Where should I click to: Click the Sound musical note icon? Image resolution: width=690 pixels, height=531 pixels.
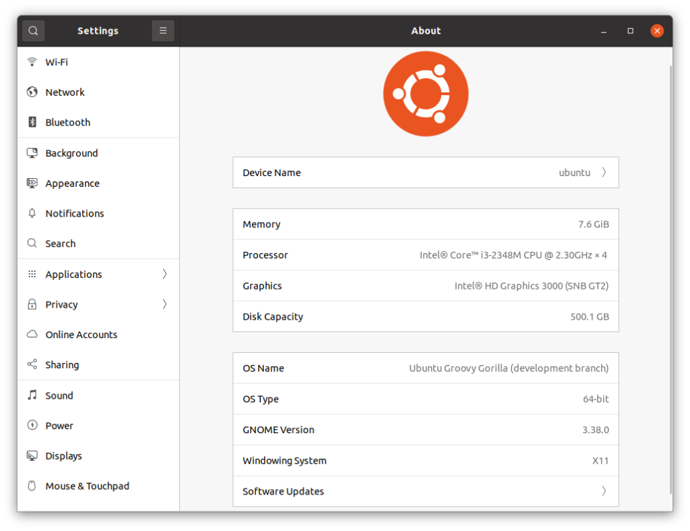[32, 395]
